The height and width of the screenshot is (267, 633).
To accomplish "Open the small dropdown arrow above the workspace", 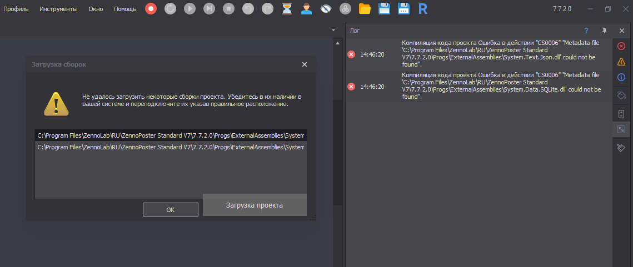I will [x=333, y=30].
